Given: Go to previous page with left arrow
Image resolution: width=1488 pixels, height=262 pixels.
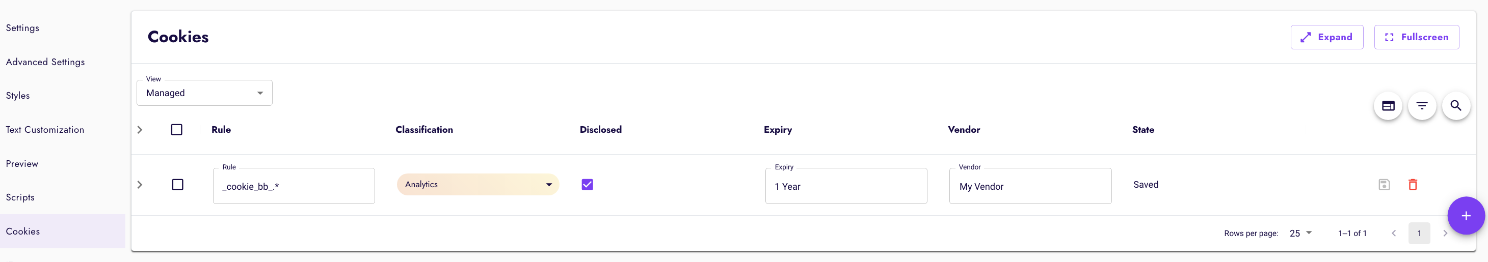Looking at the screenshot, I should pos(1393,233).
